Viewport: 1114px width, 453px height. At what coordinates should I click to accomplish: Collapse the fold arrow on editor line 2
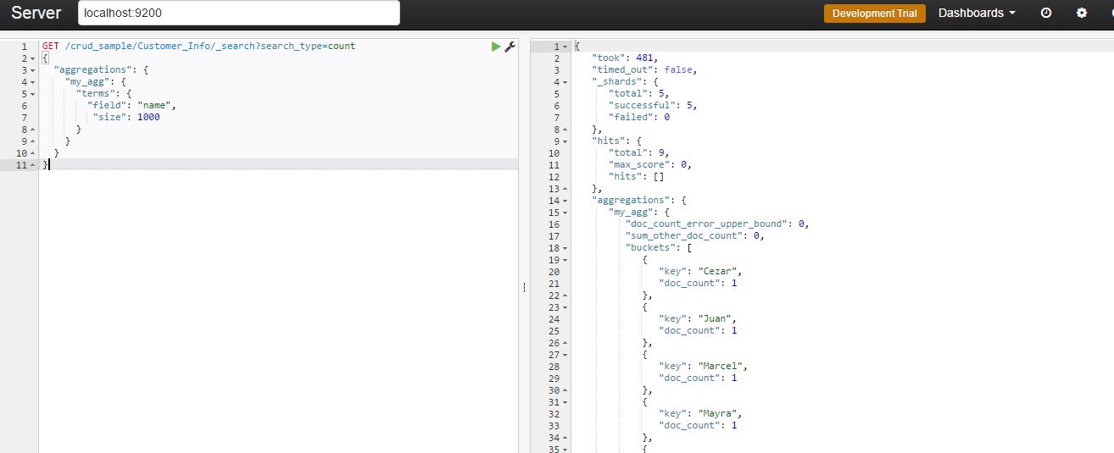coord(32,58)
